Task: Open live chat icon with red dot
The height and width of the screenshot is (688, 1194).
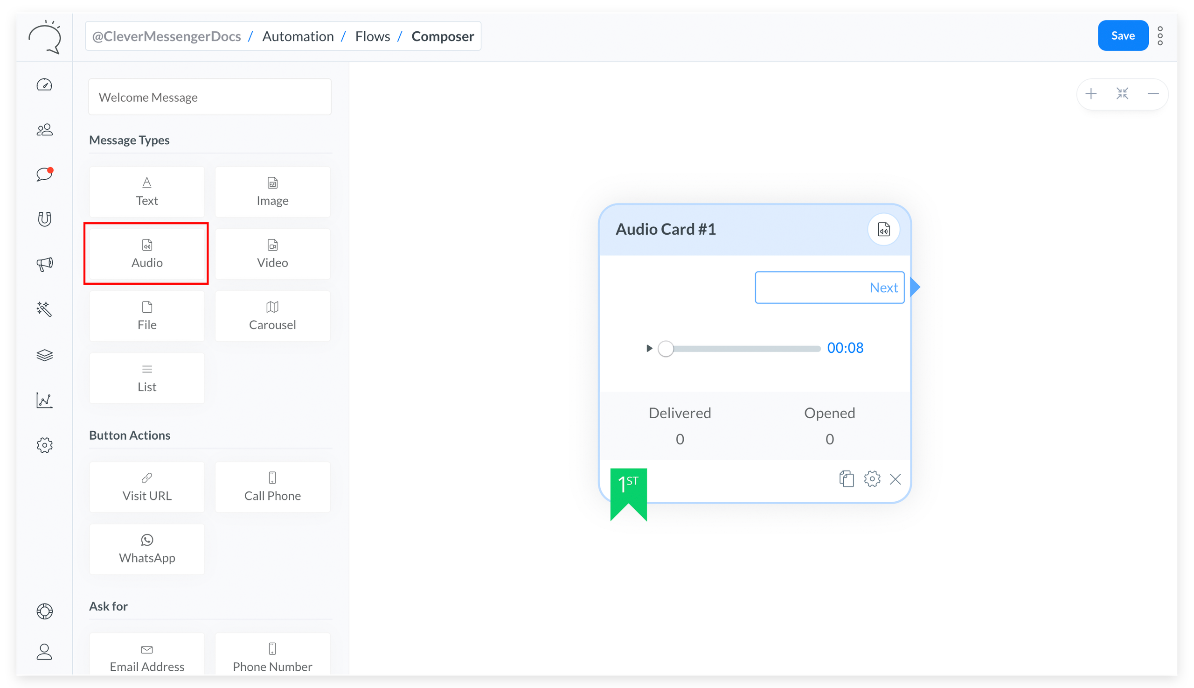Action: pyautogui.click(x=44, y=175)
